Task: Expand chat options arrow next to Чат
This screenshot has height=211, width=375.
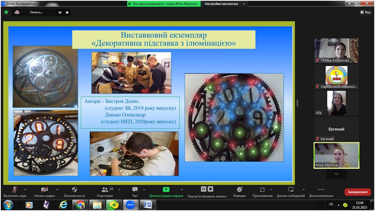Action: pyautogui.click(x=144, y=190)
